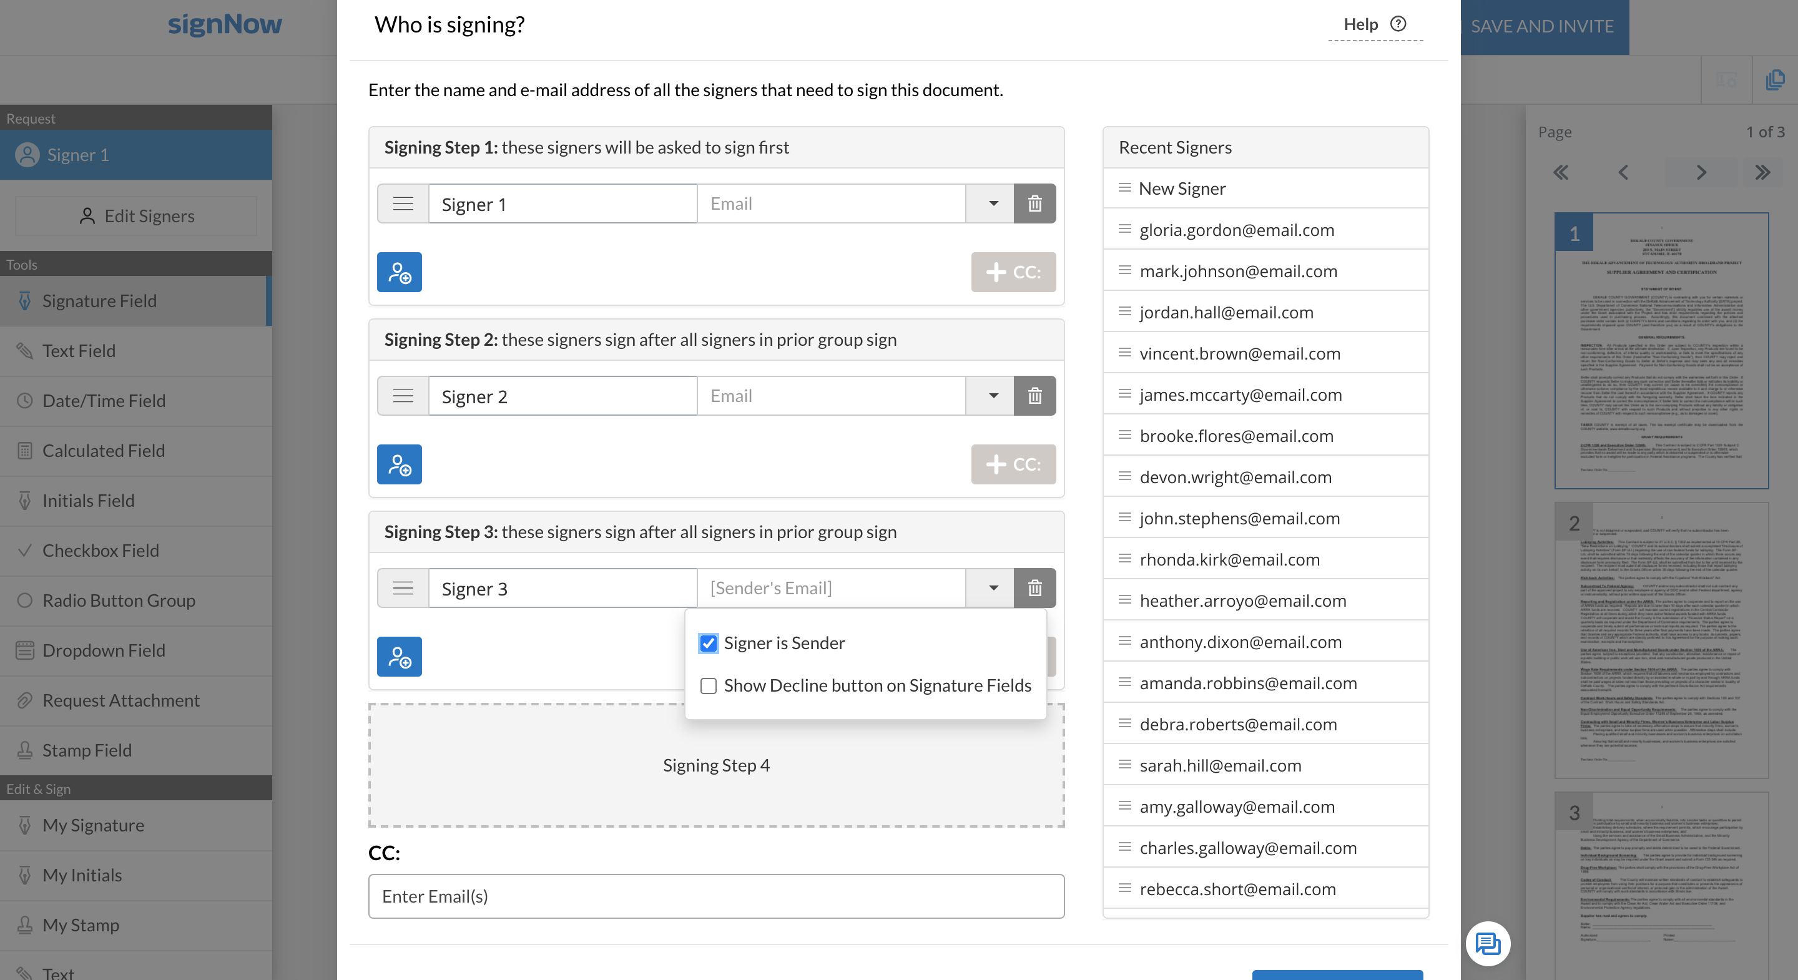Select New Signer in the Recent Signers list
Image resolution: width=1798 pixels, height=980 pixels.
(1182, 189)
